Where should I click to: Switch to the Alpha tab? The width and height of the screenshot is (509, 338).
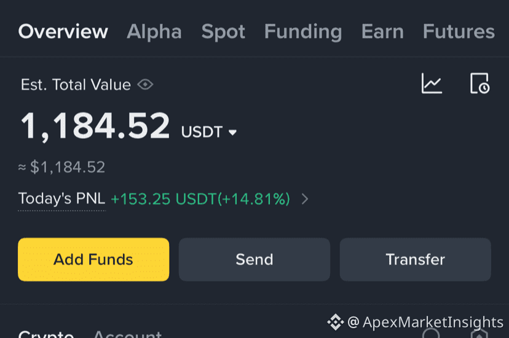click(154, 31)
